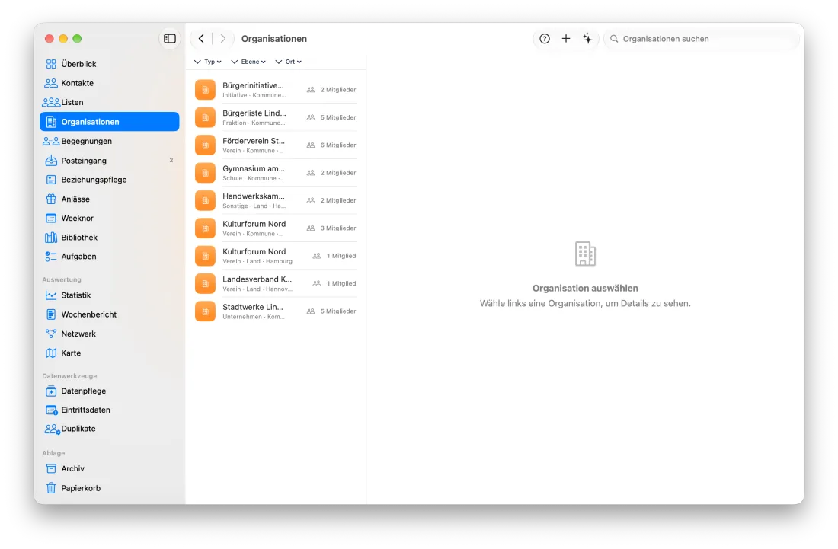This screenshot has width=838, height=549.
Task: Open Kontakte in the sidebar
Action: tap(110, 83)
